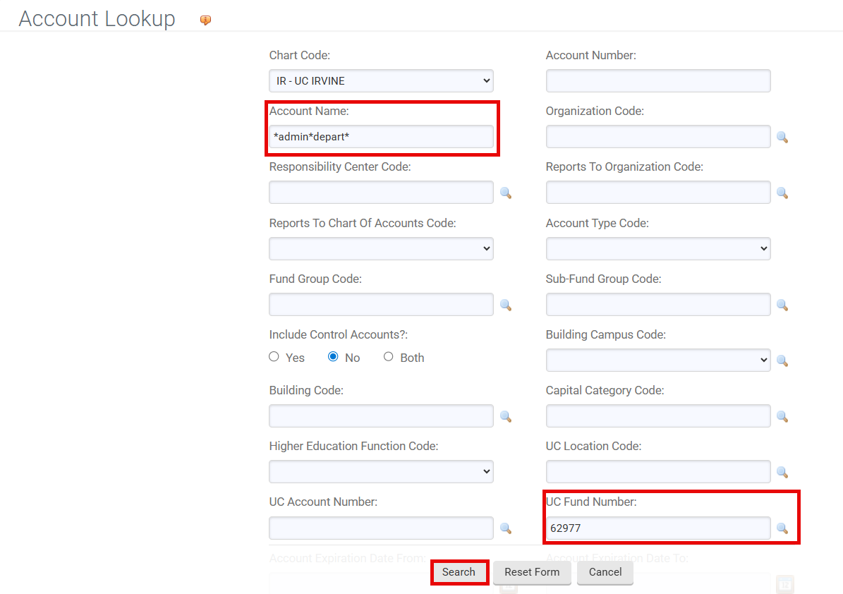The width and height of the screenshot is (843, 594).
Task: Open the Building Code lookup magnifier
Action: click(x=505, y=416)
